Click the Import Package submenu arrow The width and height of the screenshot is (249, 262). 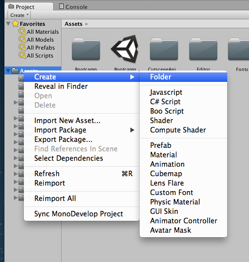tap(132, 130)
